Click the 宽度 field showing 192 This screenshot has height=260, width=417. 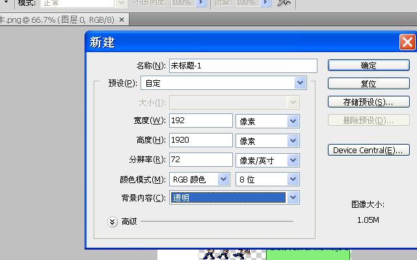(201, 121)
